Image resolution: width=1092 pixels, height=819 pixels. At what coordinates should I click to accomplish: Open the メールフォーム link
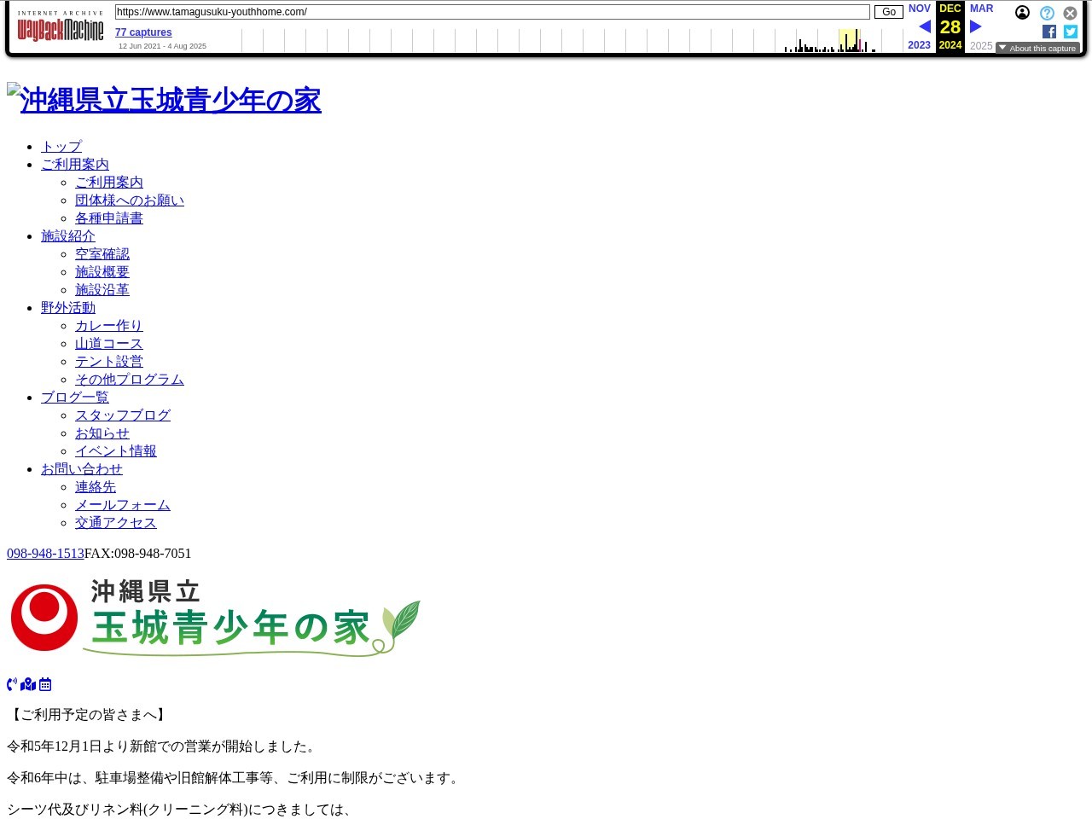pyautogui.click(x=123, y=505)
